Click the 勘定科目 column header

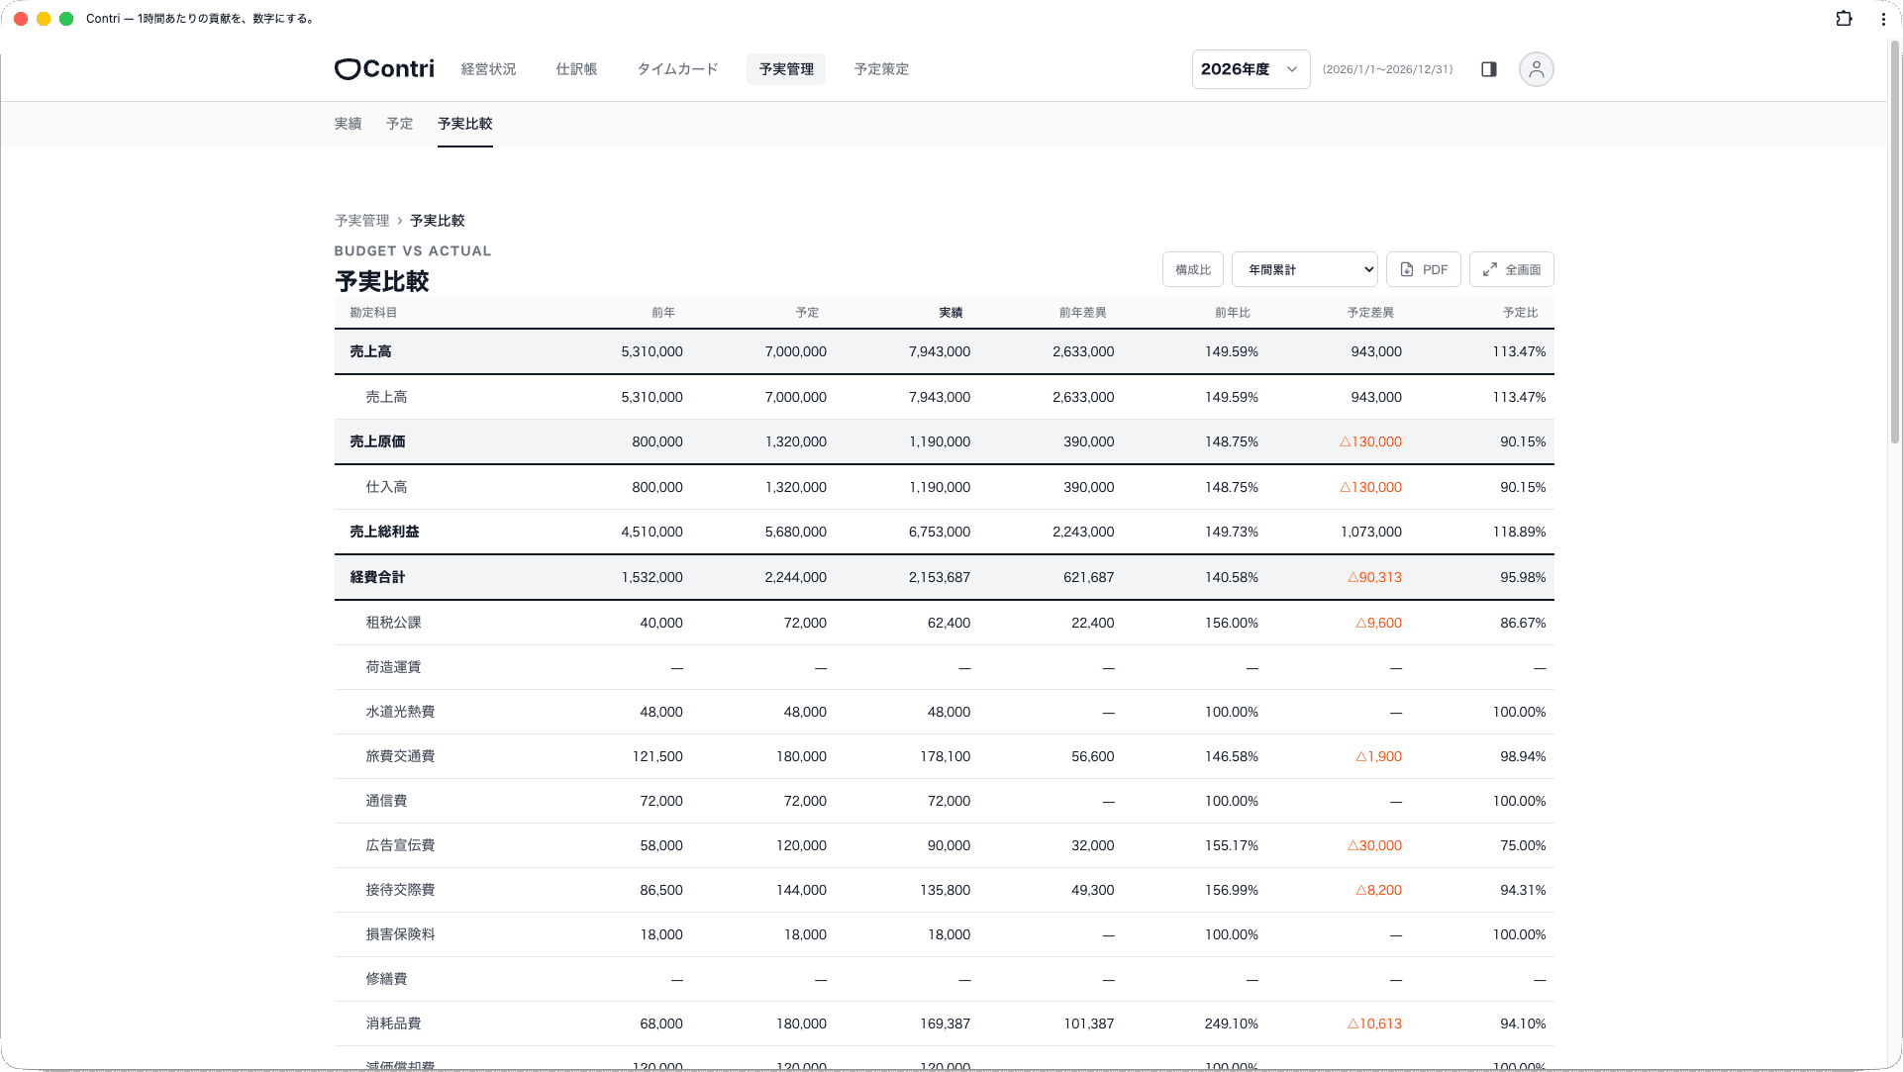[x=372, y=313]
